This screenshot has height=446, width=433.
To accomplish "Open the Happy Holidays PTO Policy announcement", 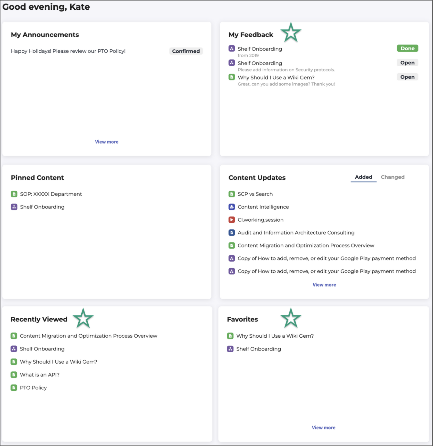I will 68,51.
